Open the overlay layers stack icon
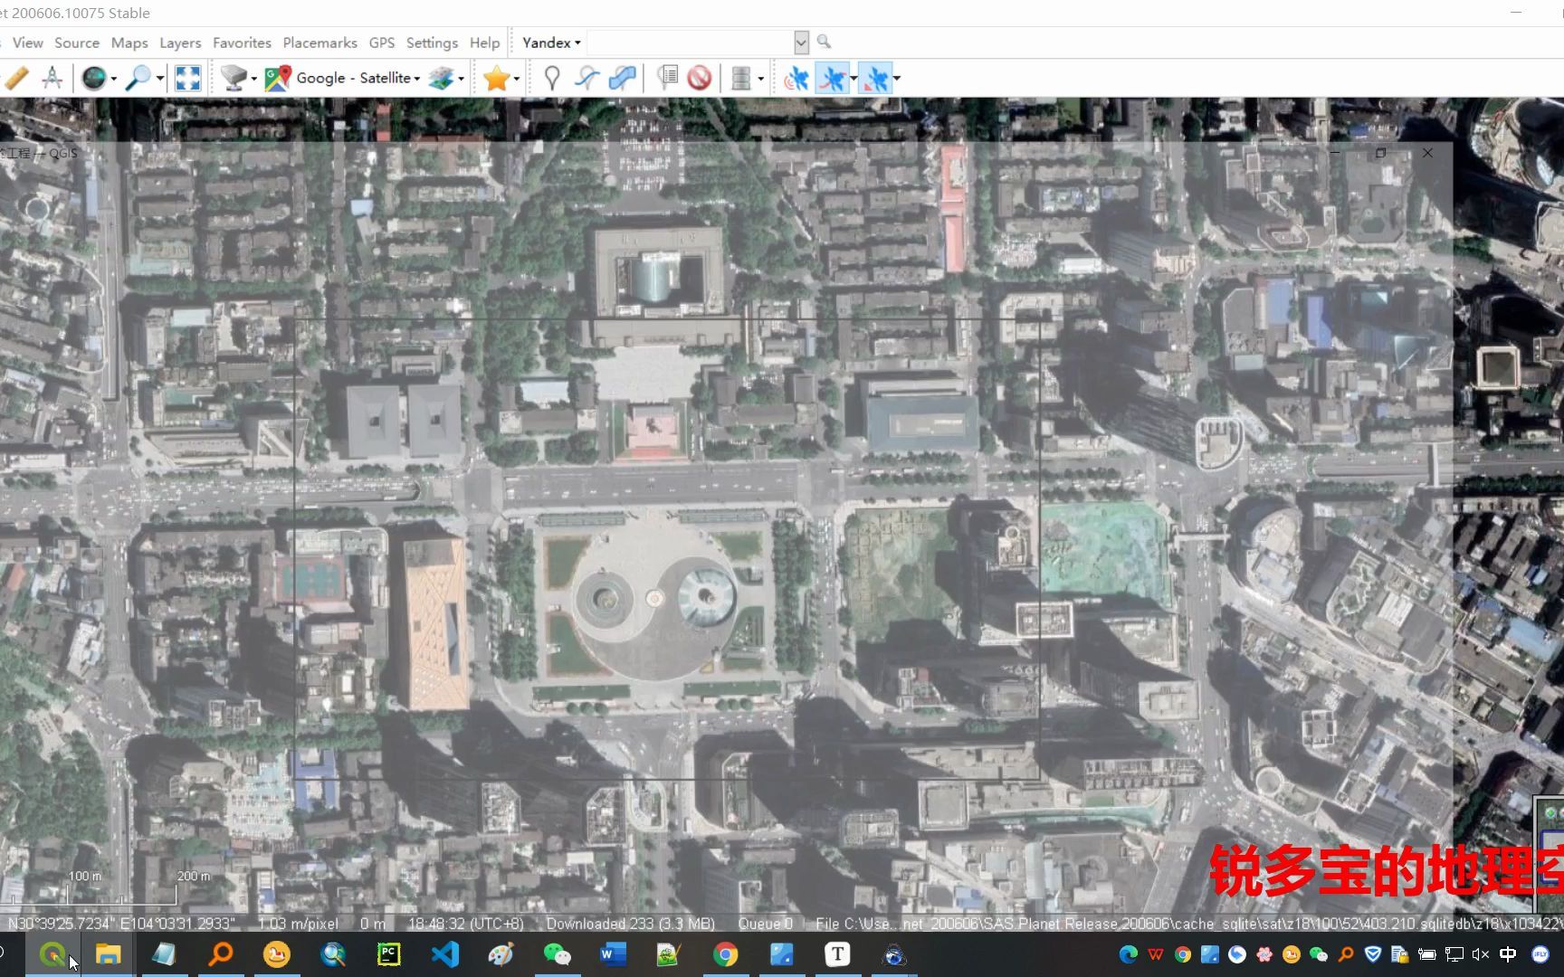The width and height of the screenshot is (1564, 977). 441,79
